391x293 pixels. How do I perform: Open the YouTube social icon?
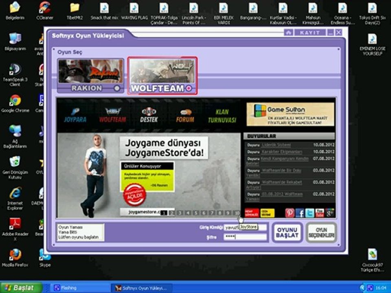tap(320, 213)
